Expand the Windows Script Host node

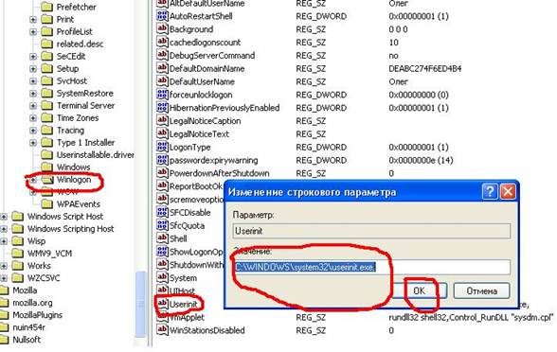(4, 217)
